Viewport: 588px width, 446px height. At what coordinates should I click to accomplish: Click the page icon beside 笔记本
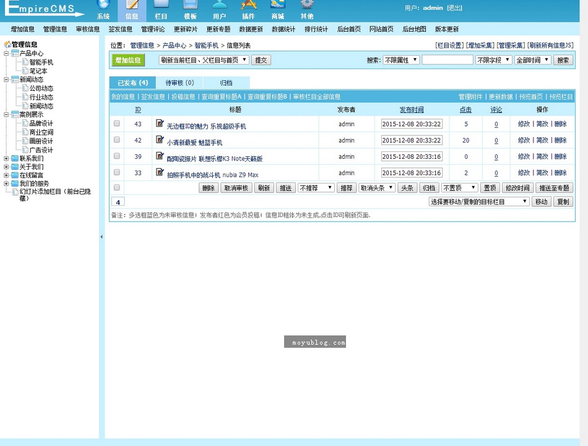(25, 70)
